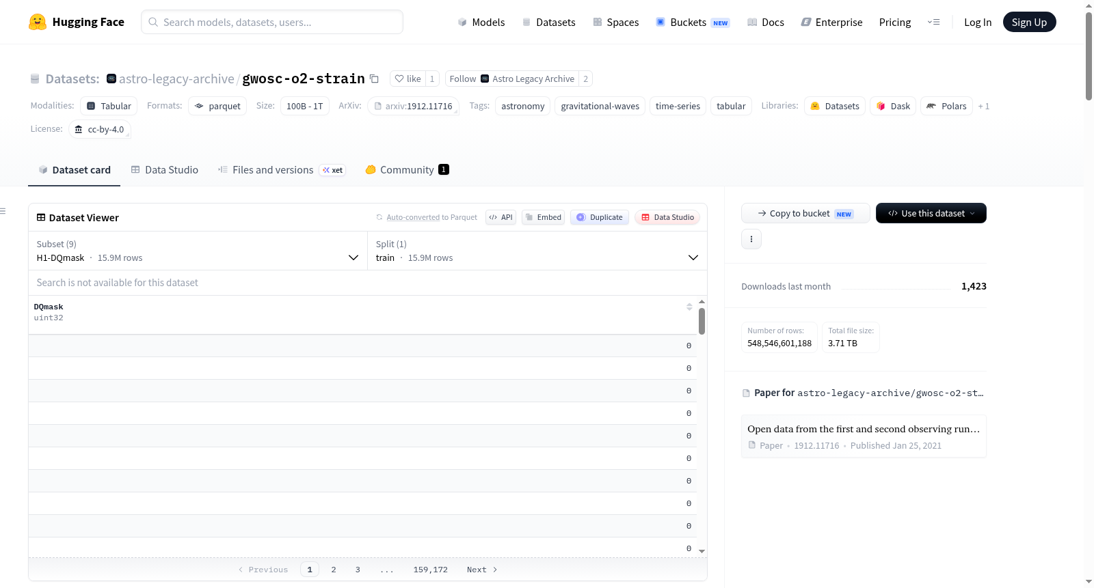Click Next page in the pagination
The width and height of the screenshot is (1094, 588).
[x=482, y=570]
